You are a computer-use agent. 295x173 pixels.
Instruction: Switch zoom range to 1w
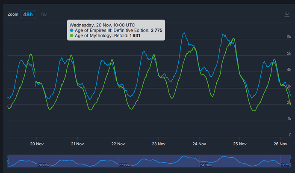coord(44,14)
